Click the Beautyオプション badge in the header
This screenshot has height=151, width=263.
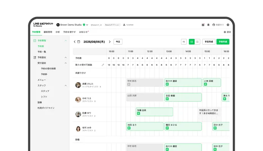pos(112,25)
